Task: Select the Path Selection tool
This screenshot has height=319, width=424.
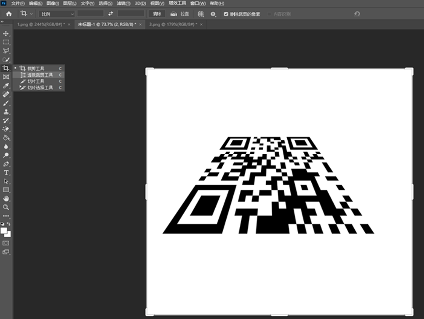Action: 6,181
